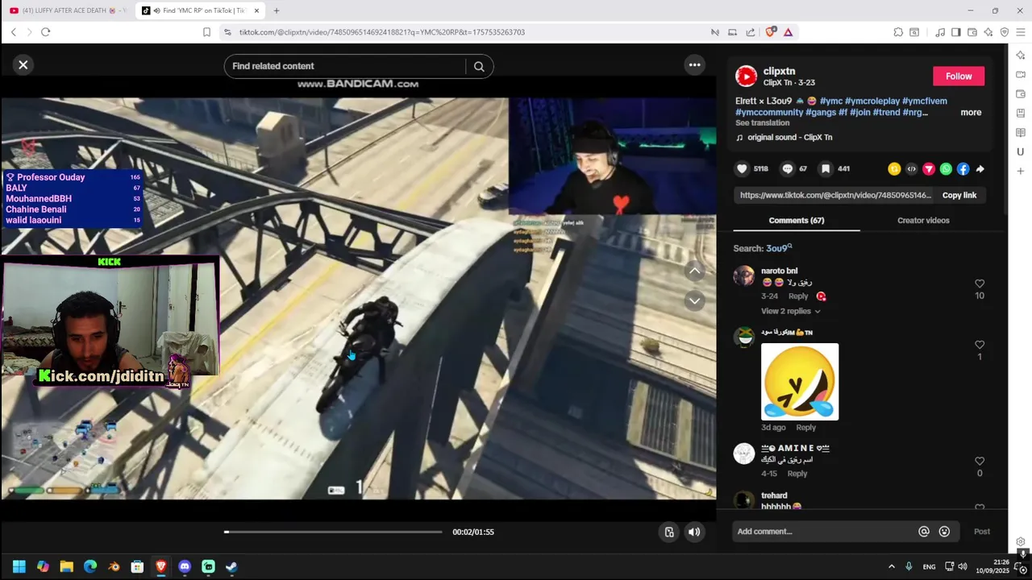Like AMINE's comment
Viewport: 1032px width, 580px height.
(x=980, y=462)
